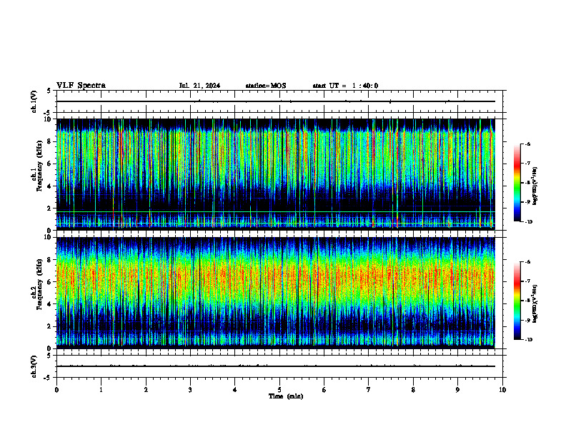Image resolution: width=566 pixels, height=437 pixels.
Task: Click the green horizontal line in ch.1 spectrogram
Action: point(276,211)
